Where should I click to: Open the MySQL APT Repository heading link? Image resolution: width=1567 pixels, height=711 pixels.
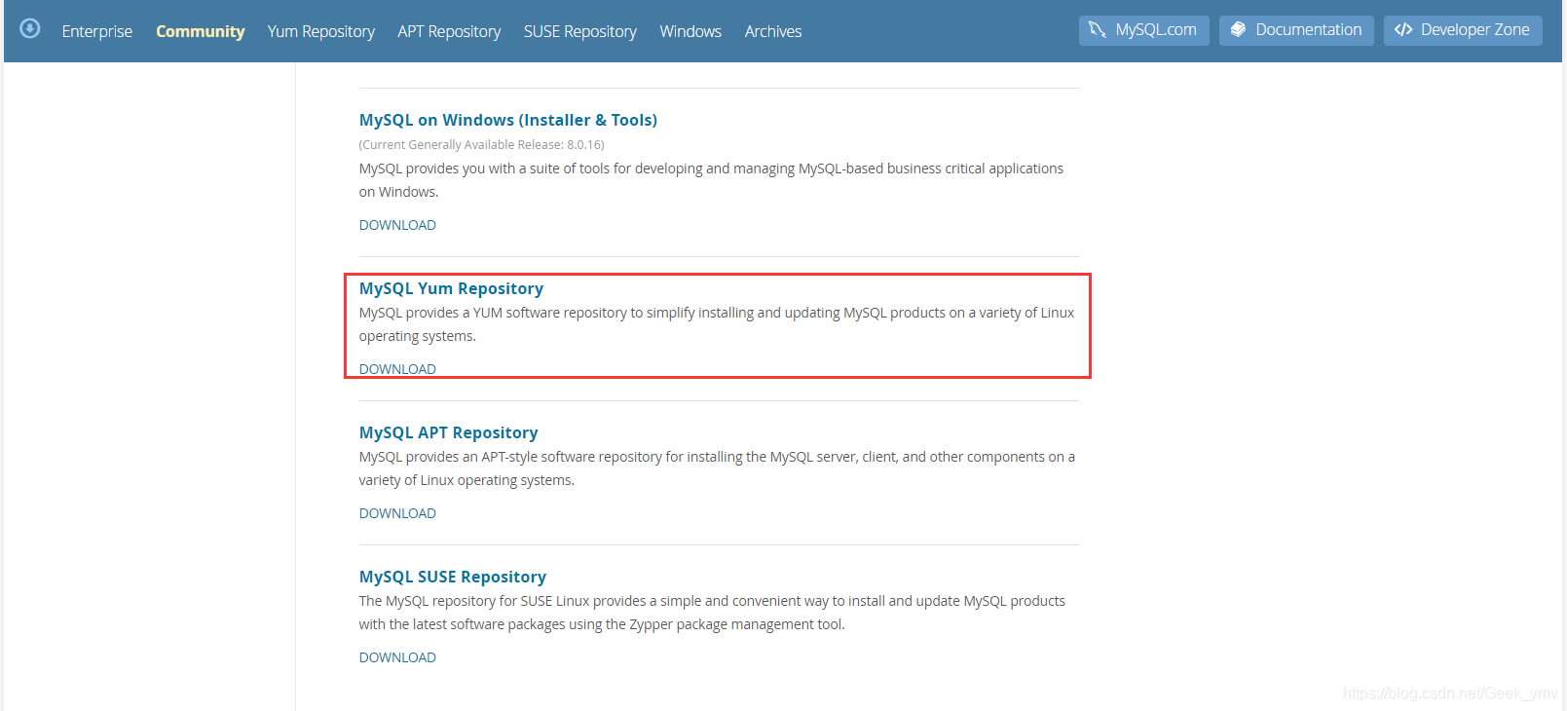pyautogui.click(x=448, y=432)
